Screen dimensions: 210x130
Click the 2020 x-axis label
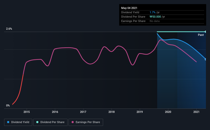point(168,112)
